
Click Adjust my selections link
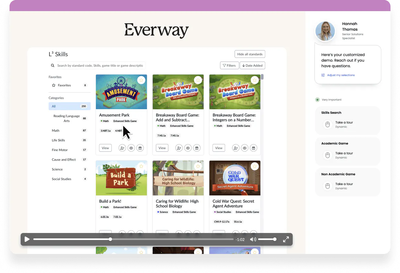pyautogui.click(x=341, y=75)
